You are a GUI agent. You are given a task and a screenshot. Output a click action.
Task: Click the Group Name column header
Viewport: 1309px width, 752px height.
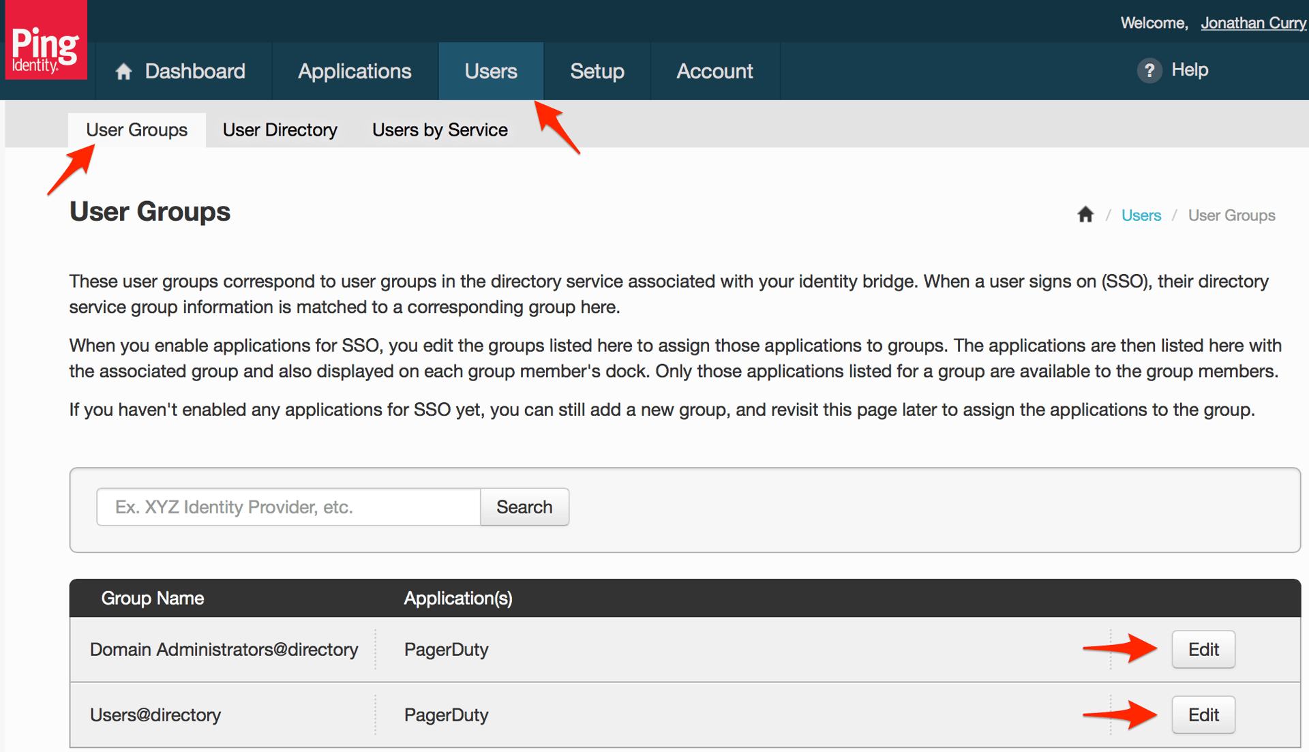(153, 599)
